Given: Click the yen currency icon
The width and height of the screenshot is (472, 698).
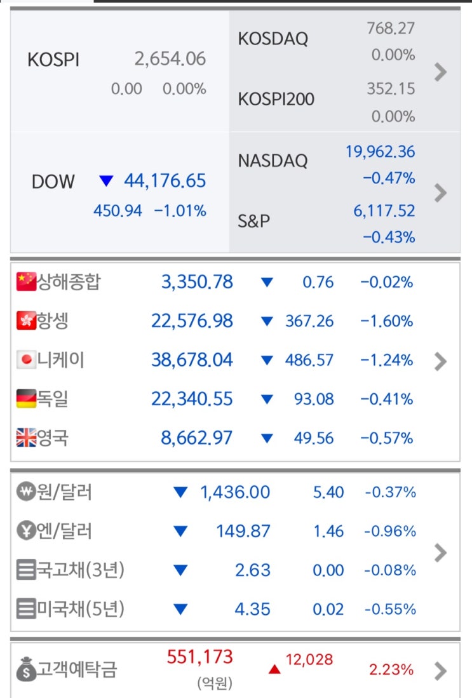Looking at the screenshot, I should coord(26,531).
